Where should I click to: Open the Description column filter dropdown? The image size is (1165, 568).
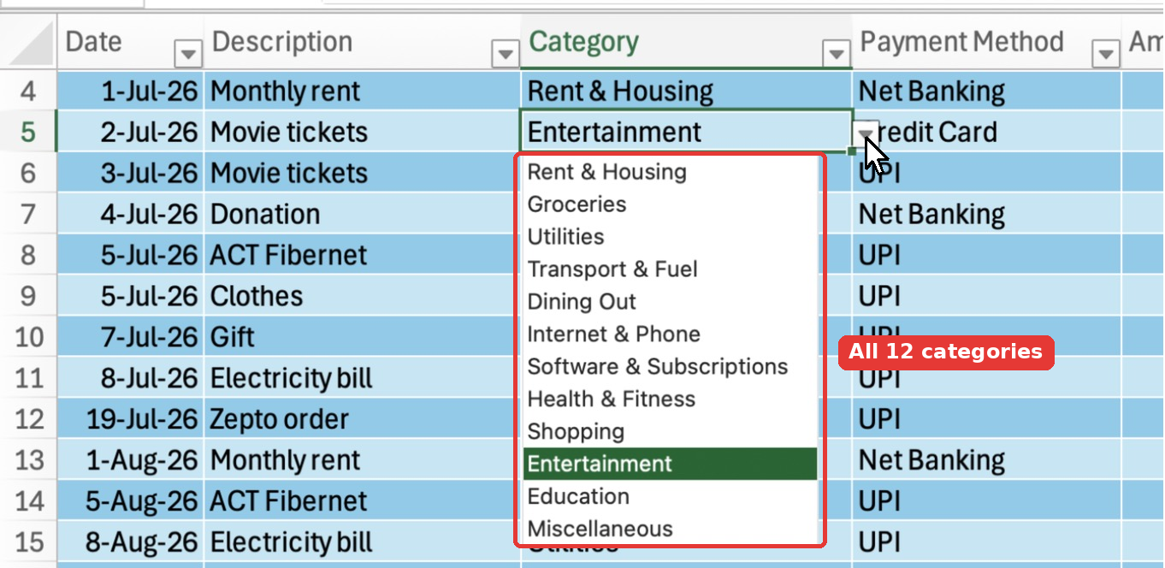click(506, 54)
